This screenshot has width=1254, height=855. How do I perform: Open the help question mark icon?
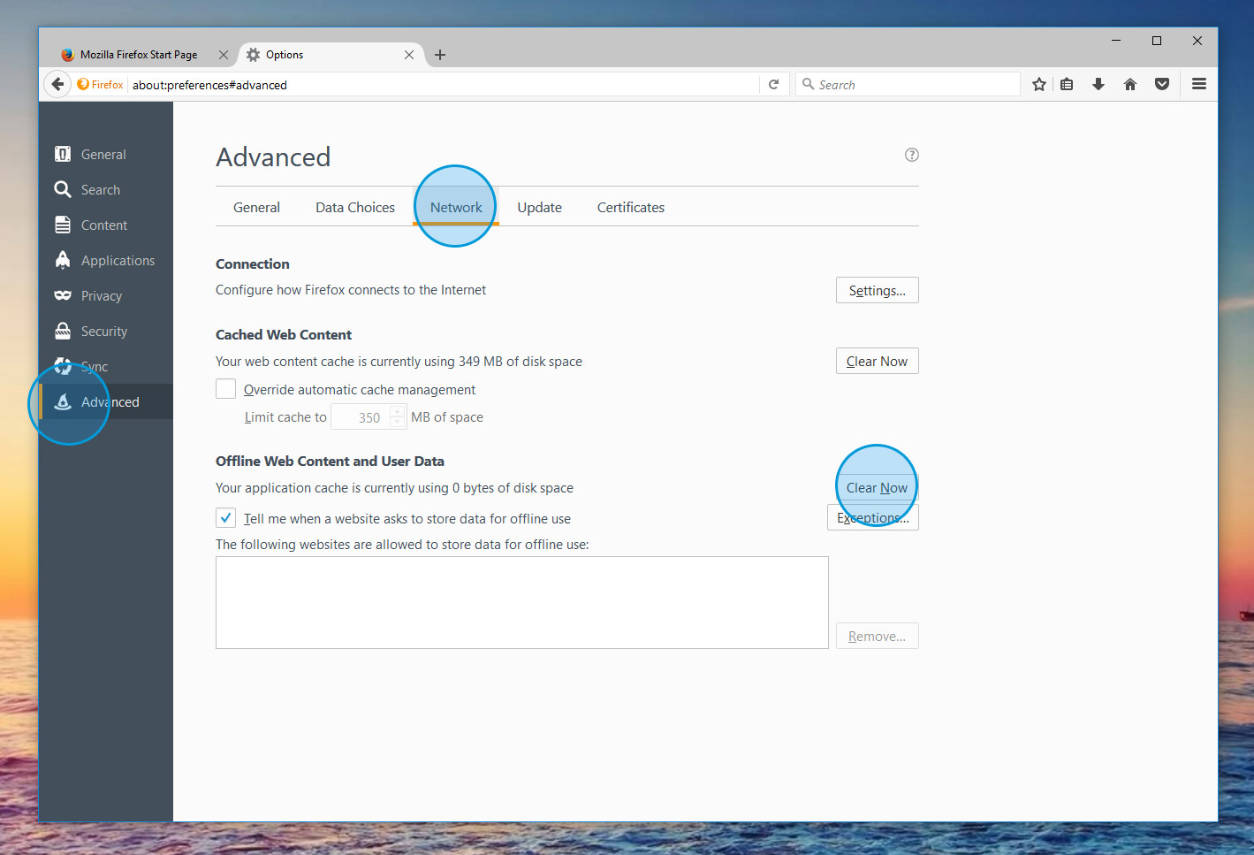912,155
